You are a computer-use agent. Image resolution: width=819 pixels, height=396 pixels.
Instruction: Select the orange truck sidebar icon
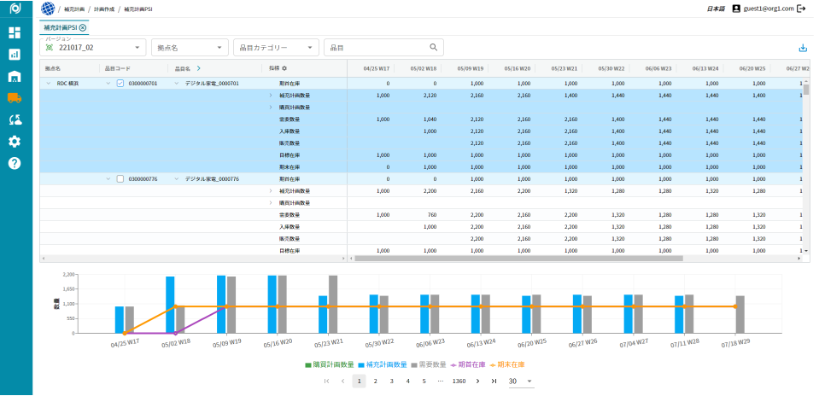[15, 97]
